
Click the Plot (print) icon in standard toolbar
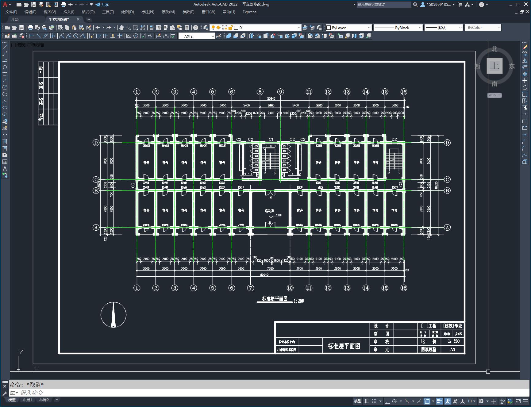(x=30, y=28)
